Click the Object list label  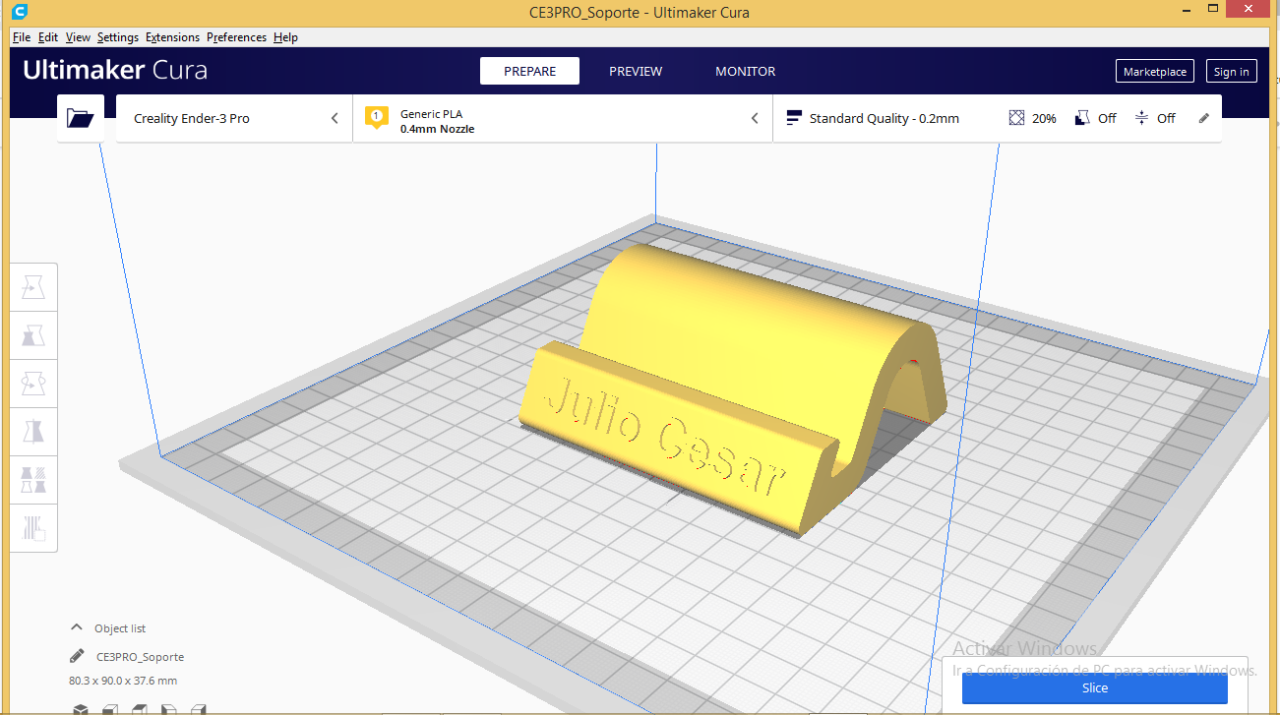120,628
